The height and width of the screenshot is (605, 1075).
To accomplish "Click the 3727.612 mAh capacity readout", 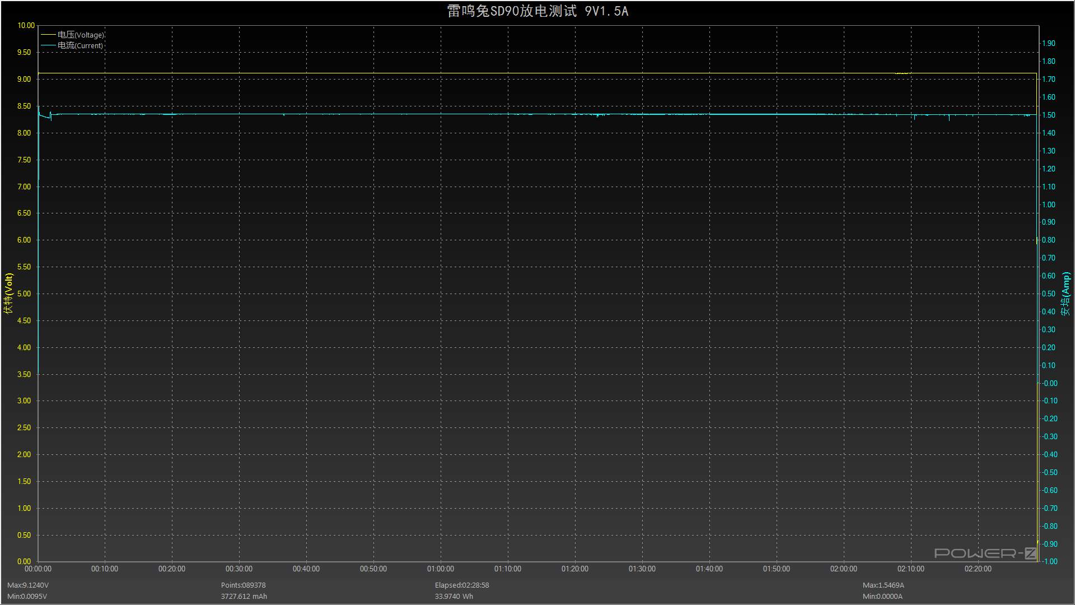I will click(244, 596).
